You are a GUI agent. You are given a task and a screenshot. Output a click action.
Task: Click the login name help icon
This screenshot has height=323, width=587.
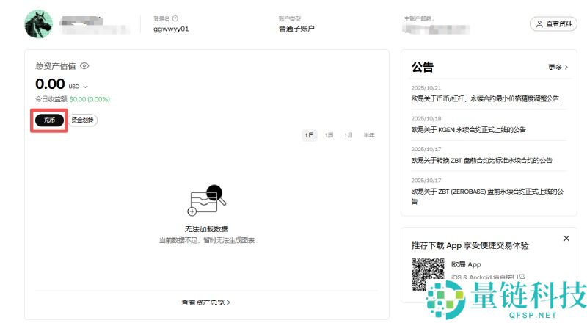tap(175, 18)
